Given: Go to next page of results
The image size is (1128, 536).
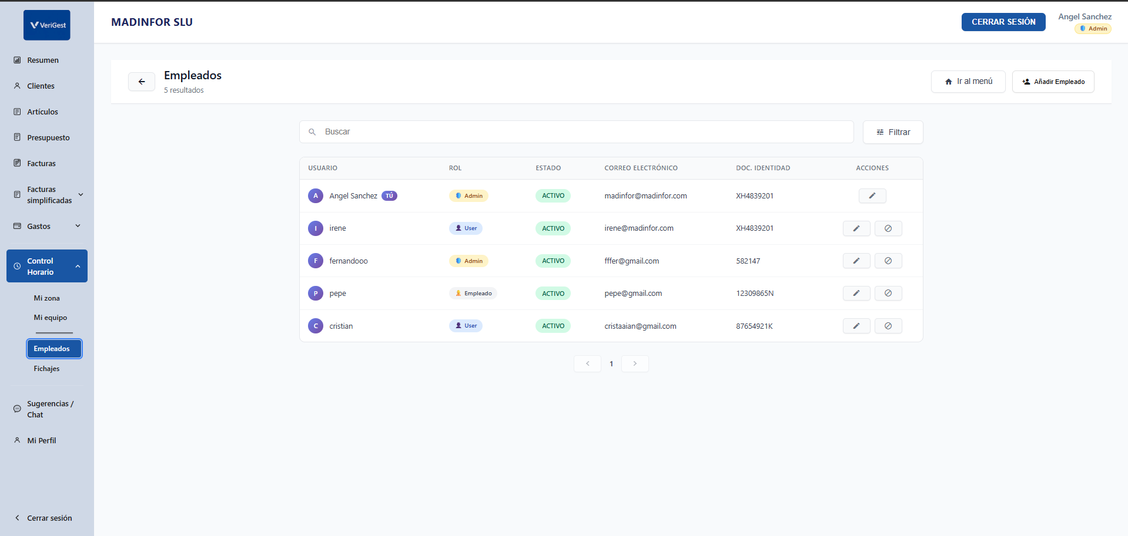Looking at the screenshot, I should point(634,364).
